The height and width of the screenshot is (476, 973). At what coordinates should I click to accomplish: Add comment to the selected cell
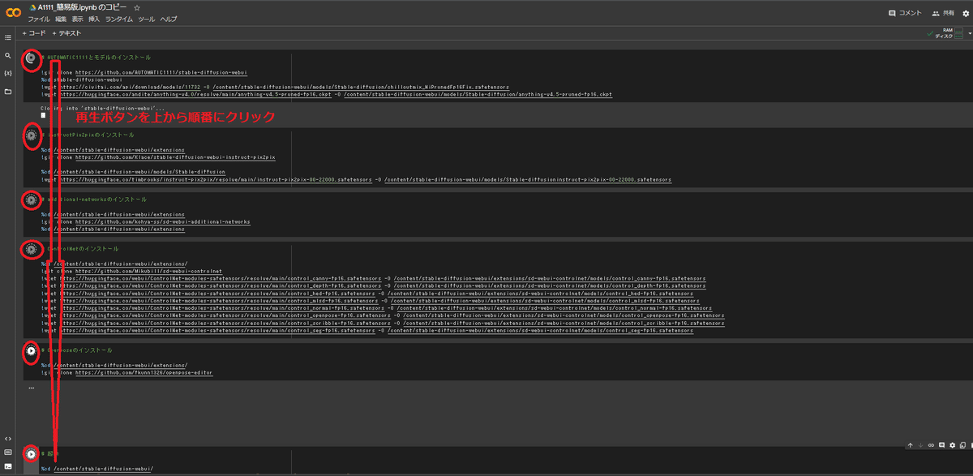[941, 445]
